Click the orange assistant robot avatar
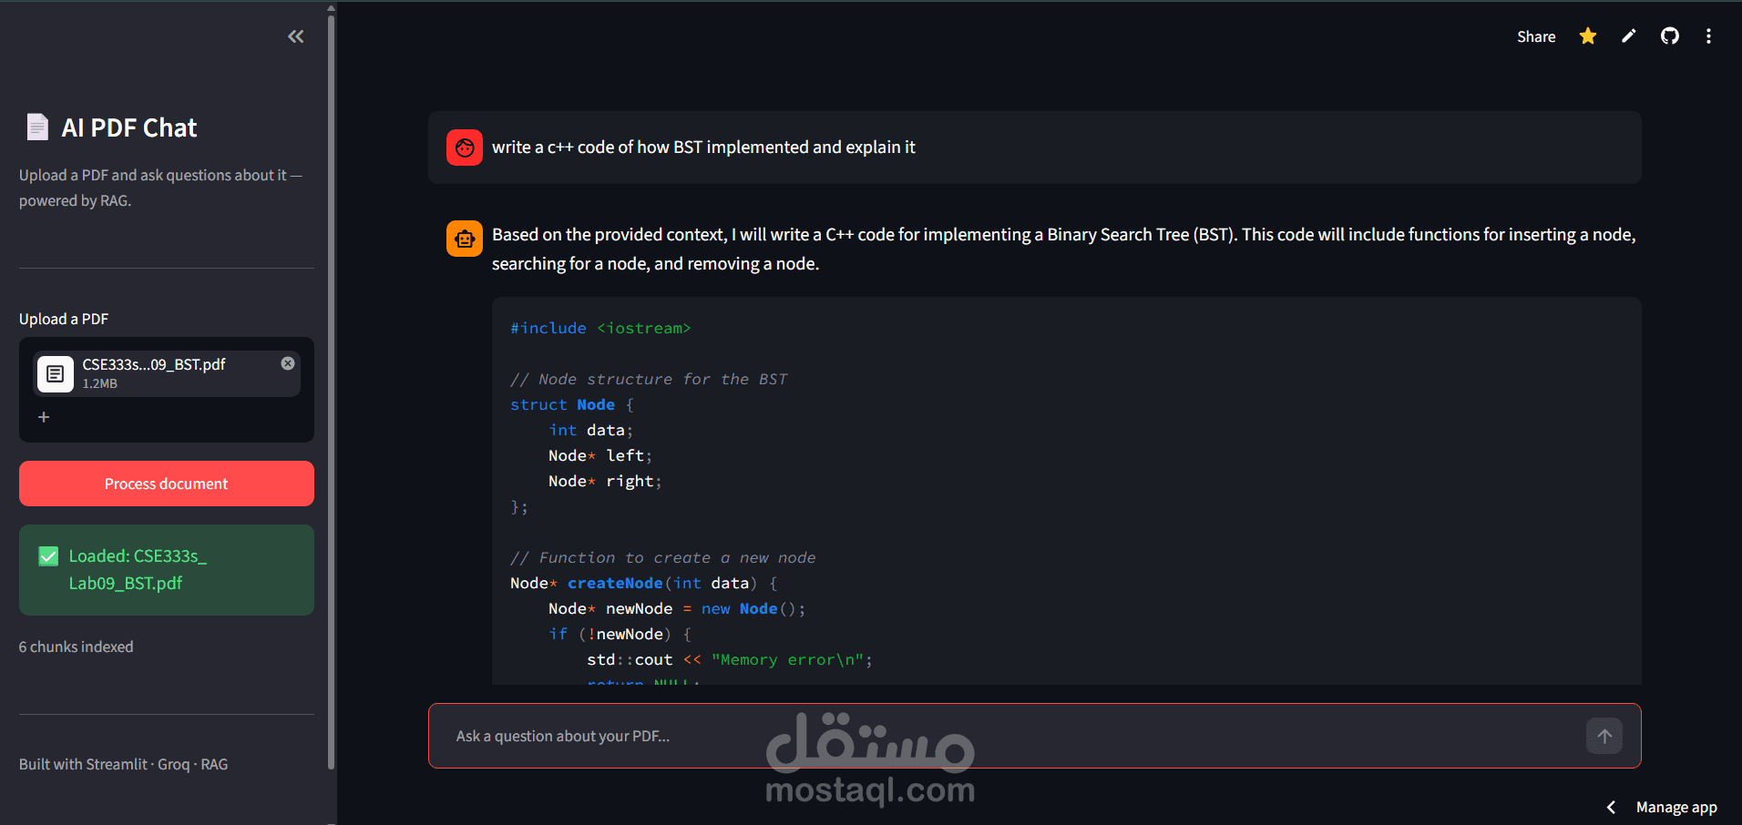This screenshot has width=1742, height=825. point(465,239)
